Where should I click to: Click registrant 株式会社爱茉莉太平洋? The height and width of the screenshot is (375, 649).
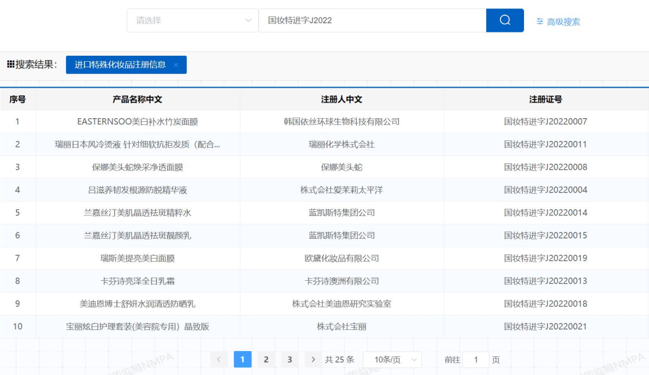pos(341,190)
